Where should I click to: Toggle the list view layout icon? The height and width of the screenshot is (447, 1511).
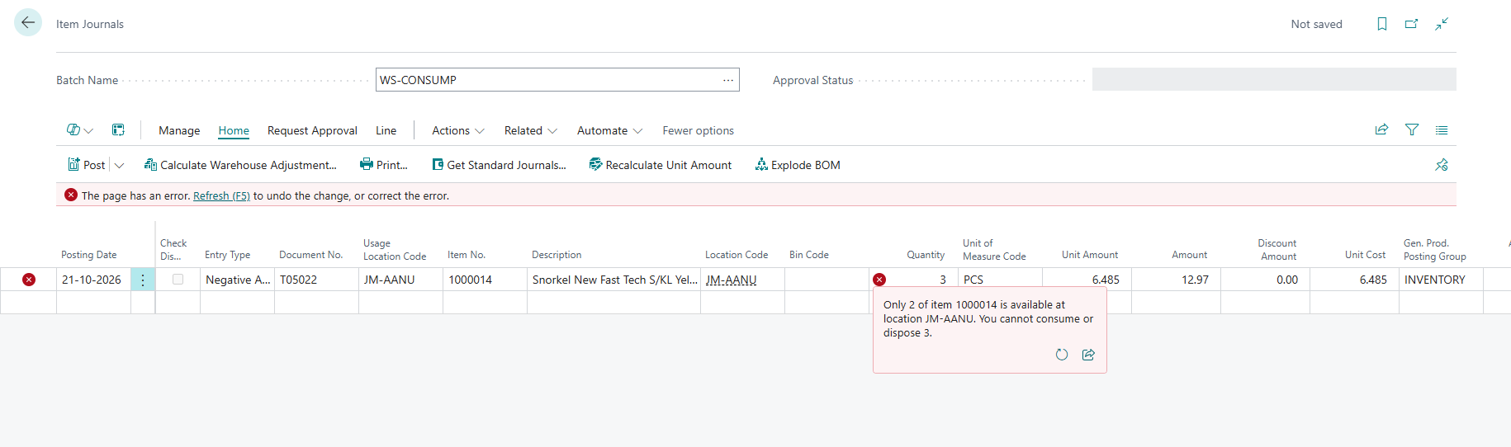pyautogui.click(x=1442, y=129)
